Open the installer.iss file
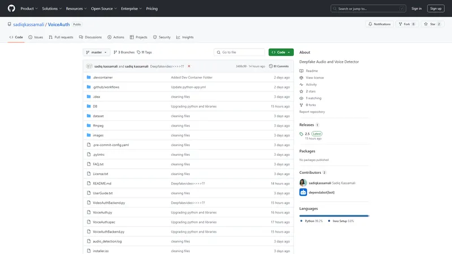The image size is (452, 254). pos(101,251)
